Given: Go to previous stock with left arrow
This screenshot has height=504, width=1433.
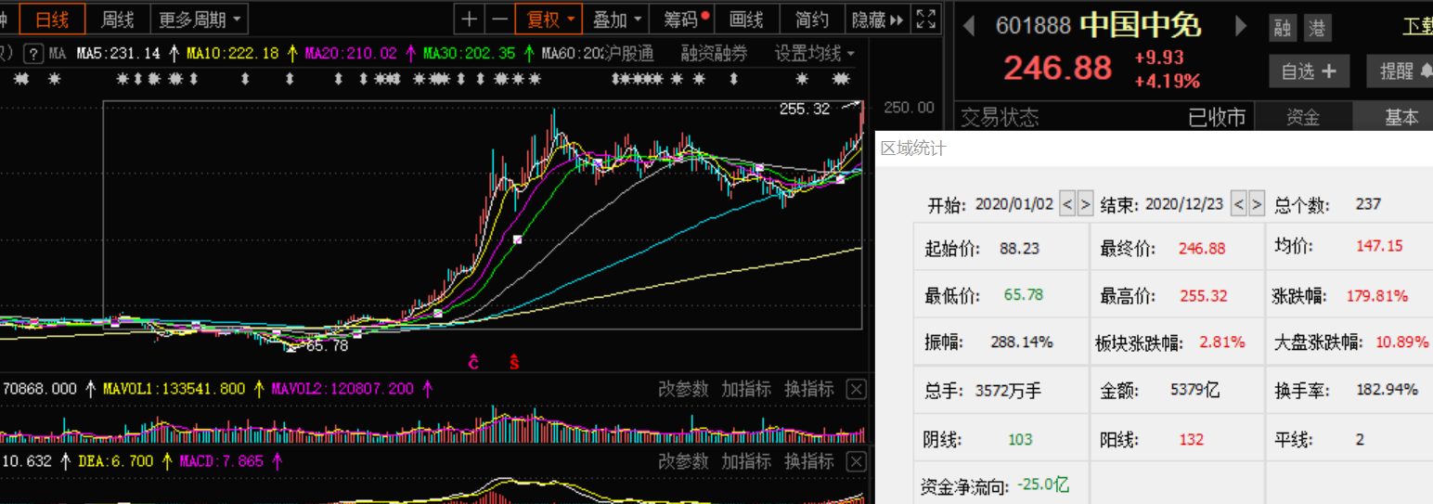Looking at the screenshot, I should coord(969,25).
